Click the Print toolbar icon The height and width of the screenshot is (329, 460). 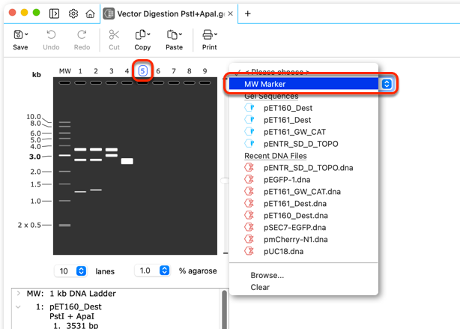(208, 34)
